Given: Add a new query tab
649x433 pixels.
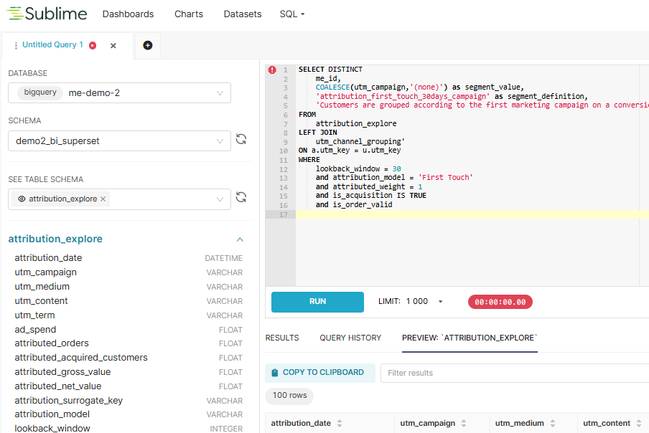Looking at the screenshot, I should 148,45.
